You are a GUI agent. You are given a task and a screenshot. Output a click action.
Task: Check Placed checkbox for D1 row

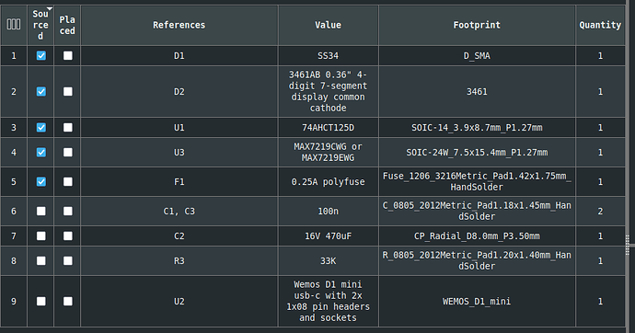(x=67, y=55)
